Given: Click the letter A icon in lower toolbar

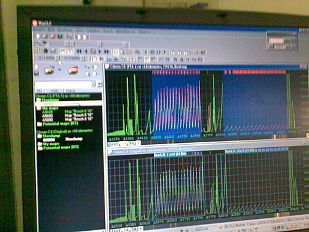Looking at the screenshot, I should [182, 59].
